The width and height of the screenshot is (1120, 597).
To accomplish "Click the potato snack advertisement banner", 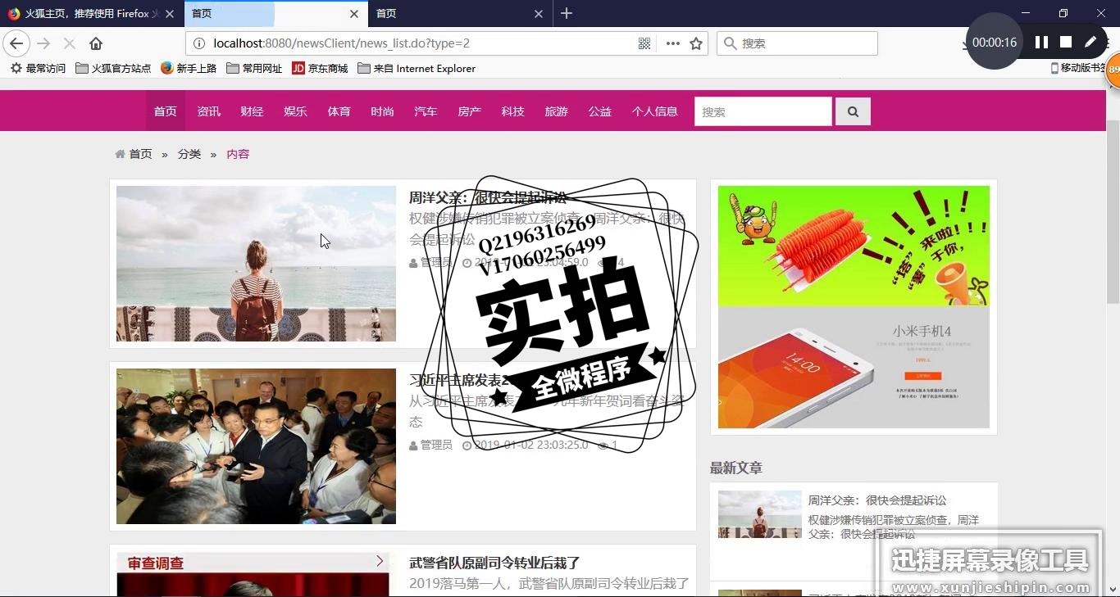I will [854, 246].
